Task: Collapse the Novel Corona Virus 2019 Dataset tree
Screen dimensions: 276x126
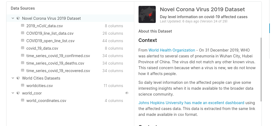Action: coord(13,18)
